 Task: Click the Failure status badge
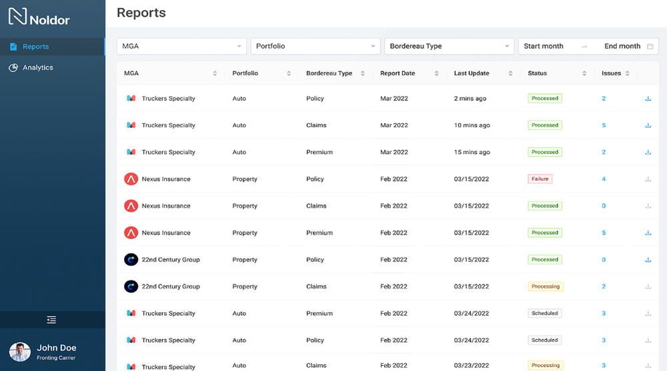tap(540, 179)
